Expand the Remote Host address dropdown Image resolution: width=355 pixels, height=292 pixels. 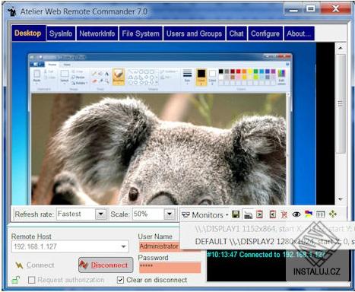click(123, 246)
